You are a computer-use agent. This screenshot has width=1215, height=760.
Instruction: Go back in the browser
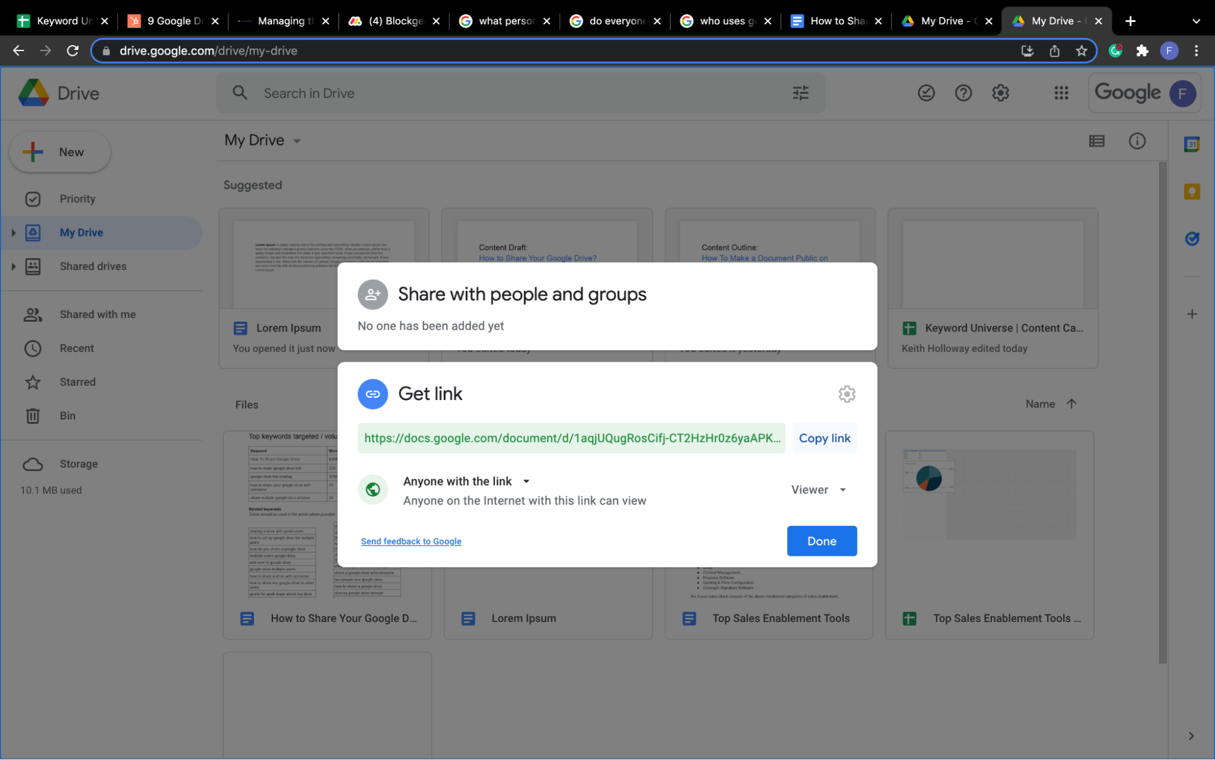[x=18, y=50]
